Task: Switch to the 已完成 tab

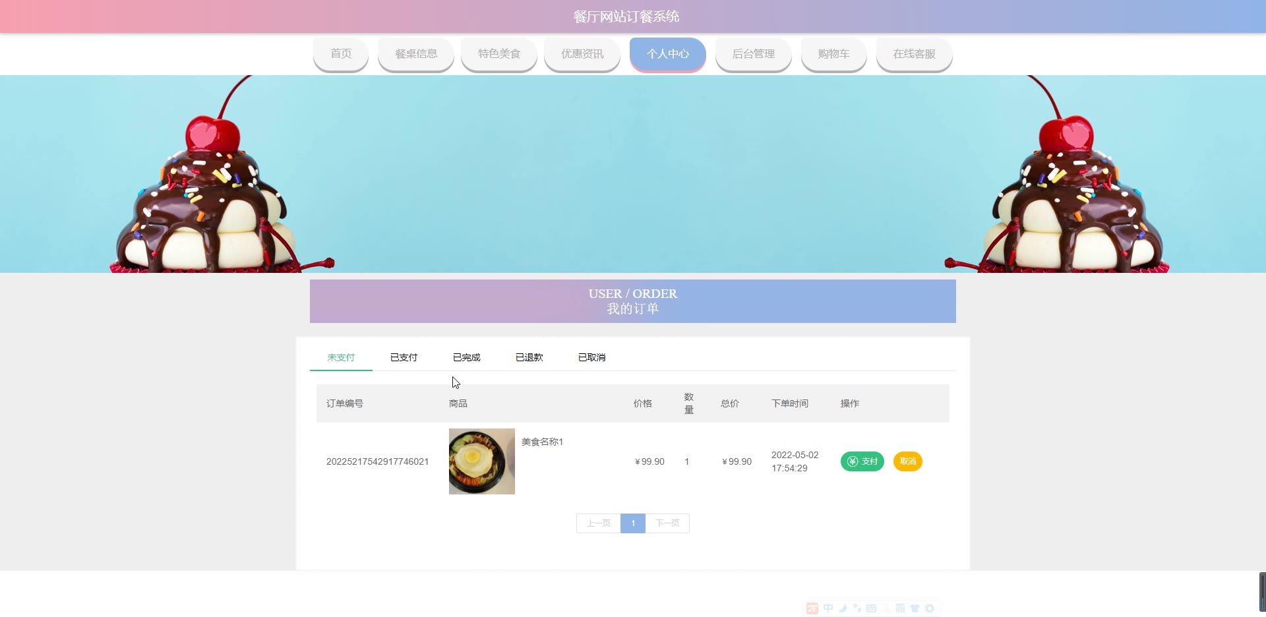Action: coord(466,357)
